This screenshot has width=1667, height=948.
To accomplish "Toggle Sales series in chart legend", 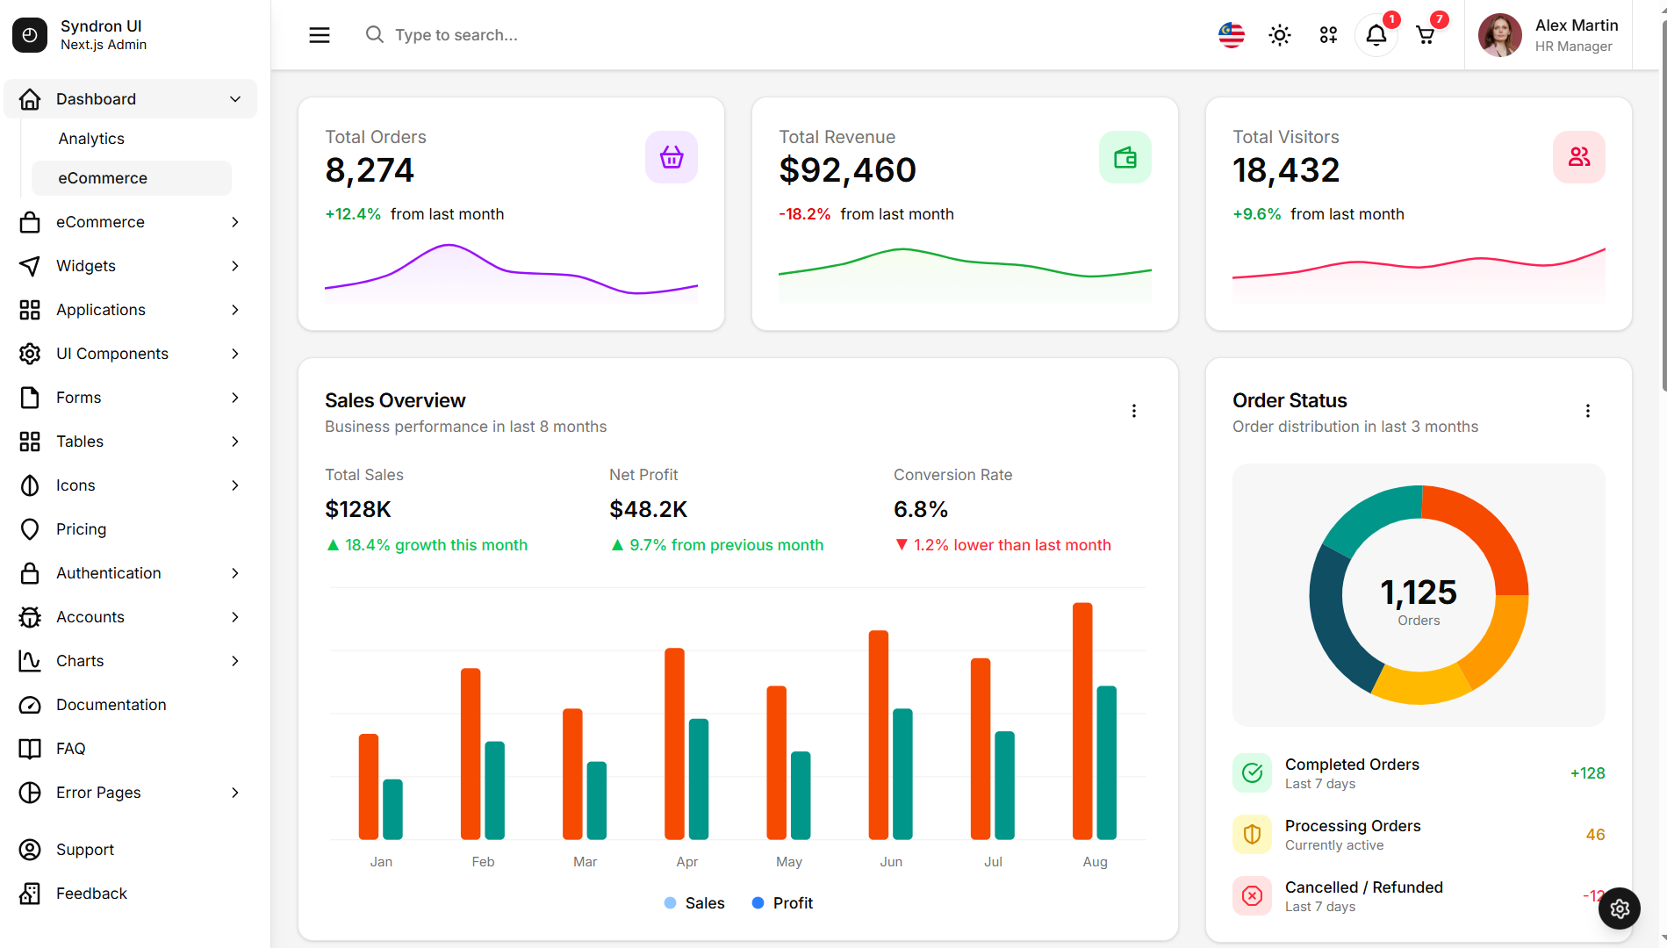I will click(x=694, y=903).
